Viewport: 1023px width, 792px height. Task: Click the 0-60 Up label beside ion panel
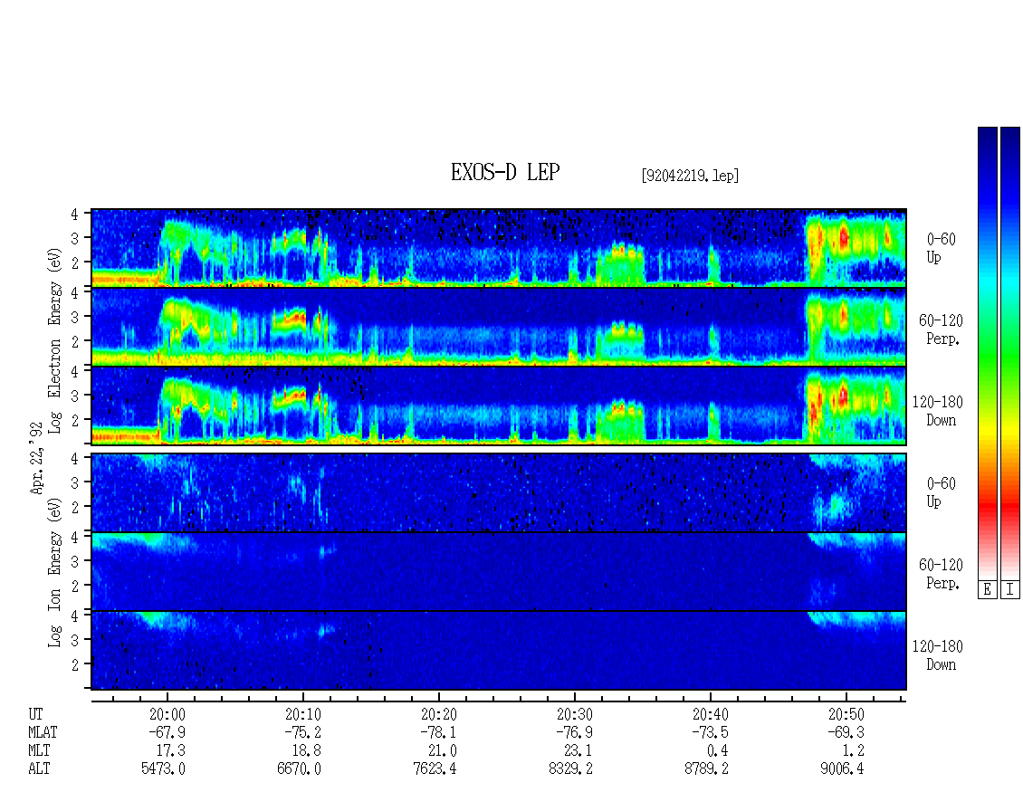(941, 492)
